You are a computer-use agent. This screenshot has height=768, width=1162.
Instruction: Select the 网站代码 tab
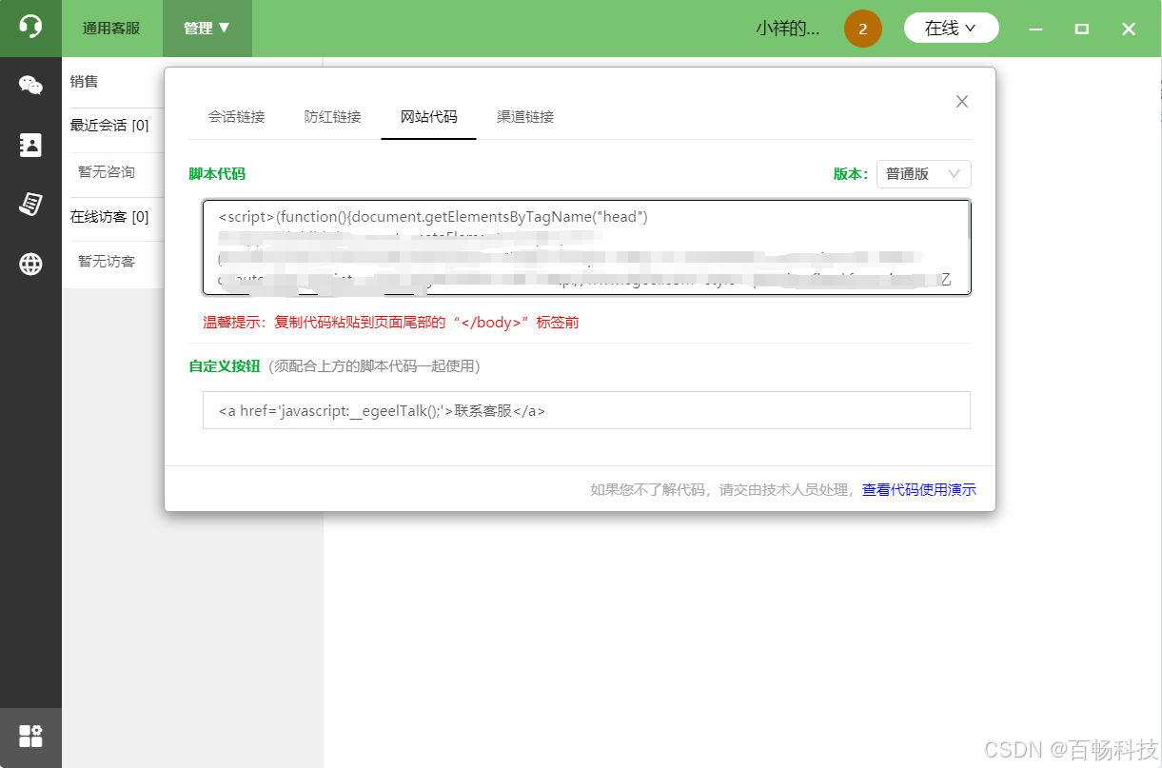click(429, 117)
